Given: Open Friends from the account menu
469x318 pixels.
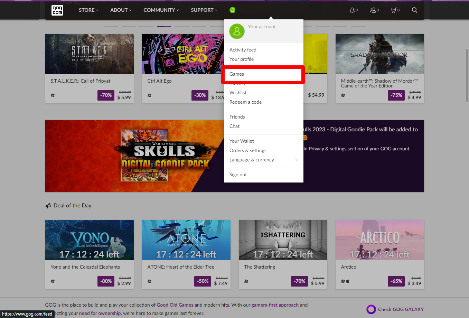Looking at the screenshot, I should 237,117.
